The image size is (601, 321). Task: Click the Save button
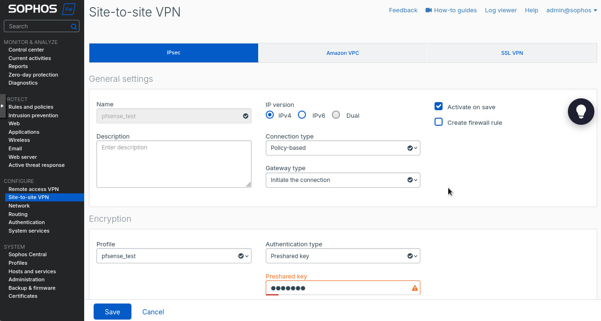(112, 312)
